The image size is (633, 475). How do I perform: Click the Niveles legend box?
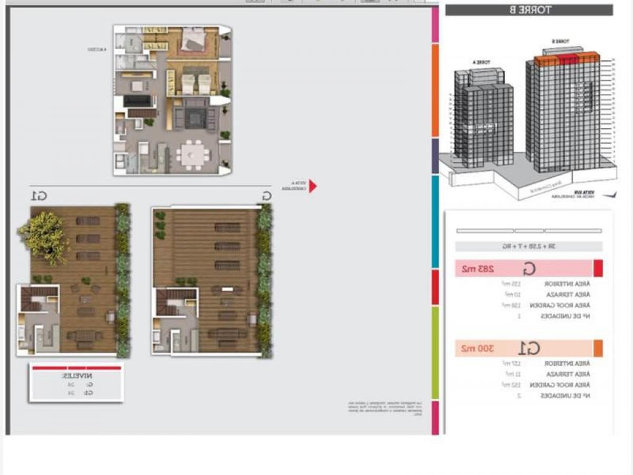point(76,383)
